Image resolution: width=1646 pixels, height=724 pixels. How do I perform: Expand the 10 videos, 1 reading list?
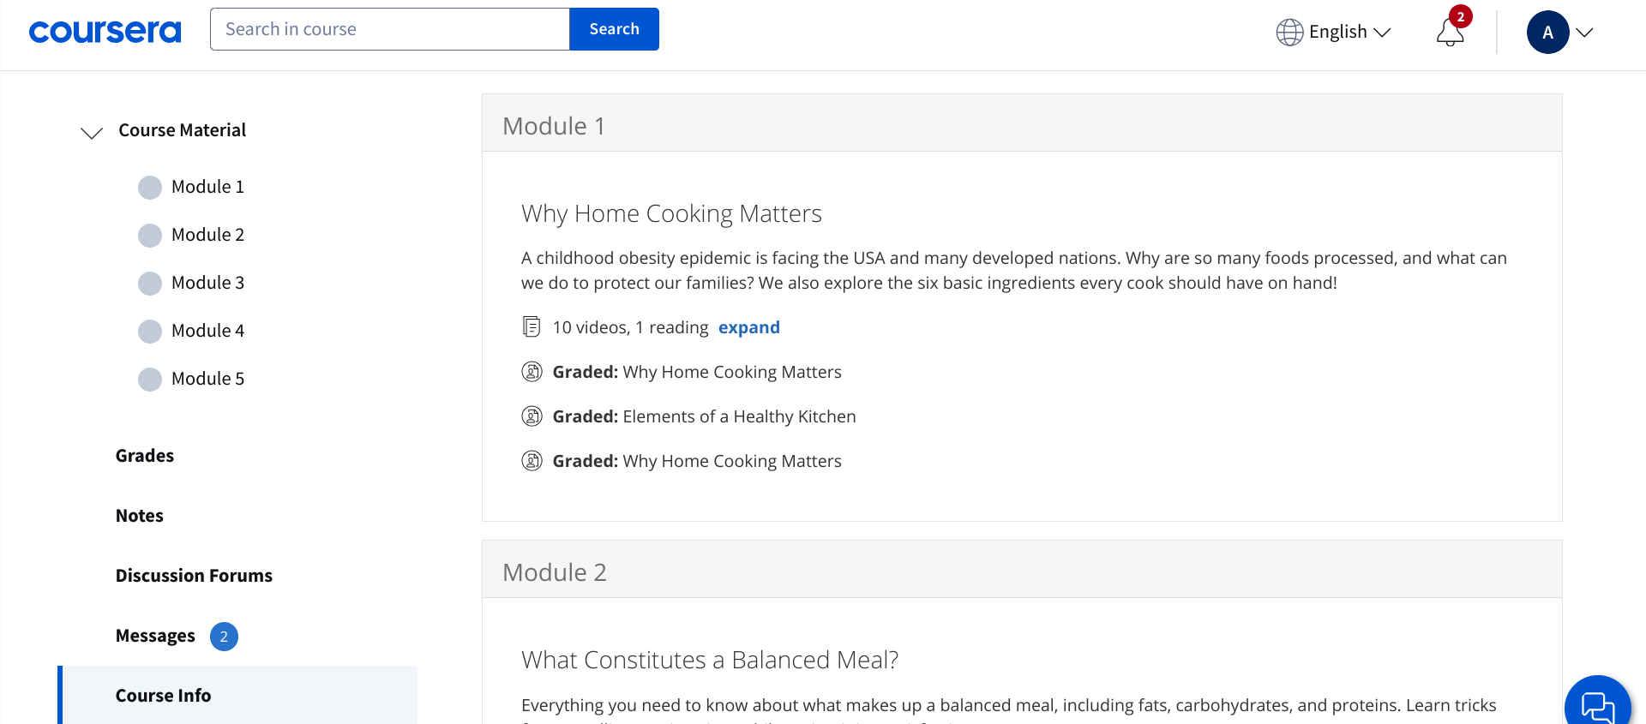pyautogui.click(x=748, y=327)
